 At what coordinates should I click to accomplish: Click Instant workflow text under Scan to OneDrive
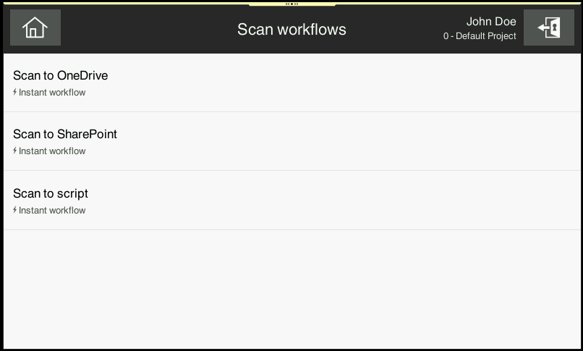pos(52,93)
